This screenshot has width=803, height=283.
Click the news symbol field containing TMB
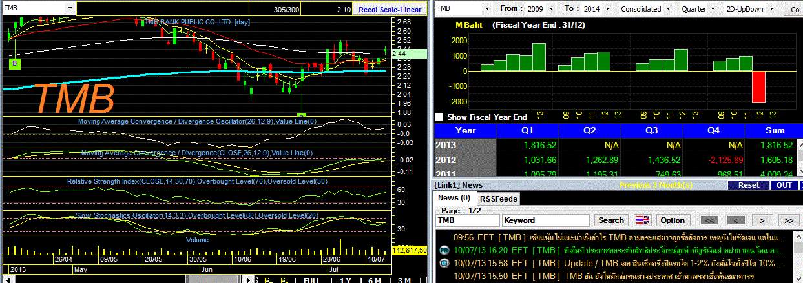467,220
